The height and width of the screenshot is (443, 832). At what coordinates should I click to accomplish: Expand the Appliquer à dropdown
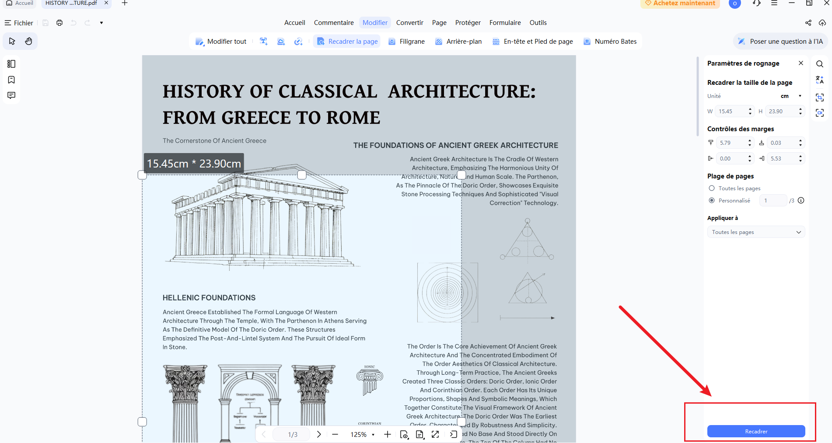[x=756, y=232]
